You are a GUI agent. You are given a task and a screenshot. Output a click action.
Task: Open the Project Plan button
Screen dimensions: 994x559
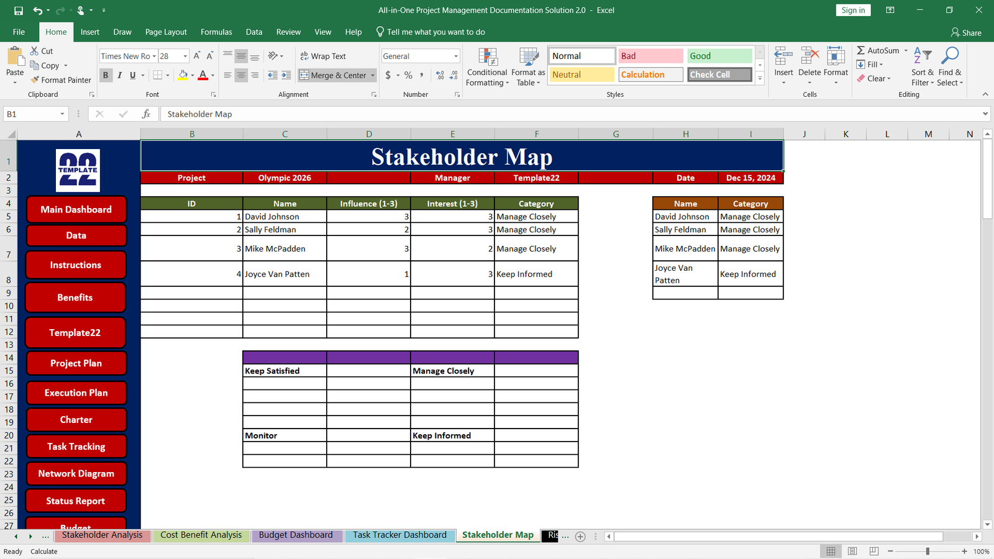coord(76,363)
